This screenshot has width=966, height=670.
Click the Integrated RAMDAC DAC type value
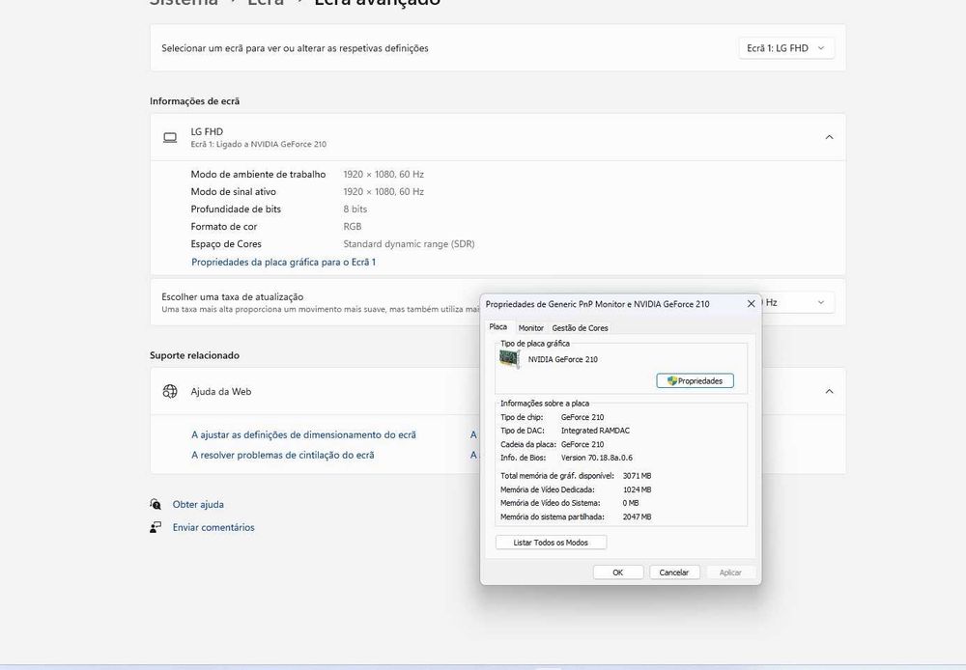[x=595, y=431]
